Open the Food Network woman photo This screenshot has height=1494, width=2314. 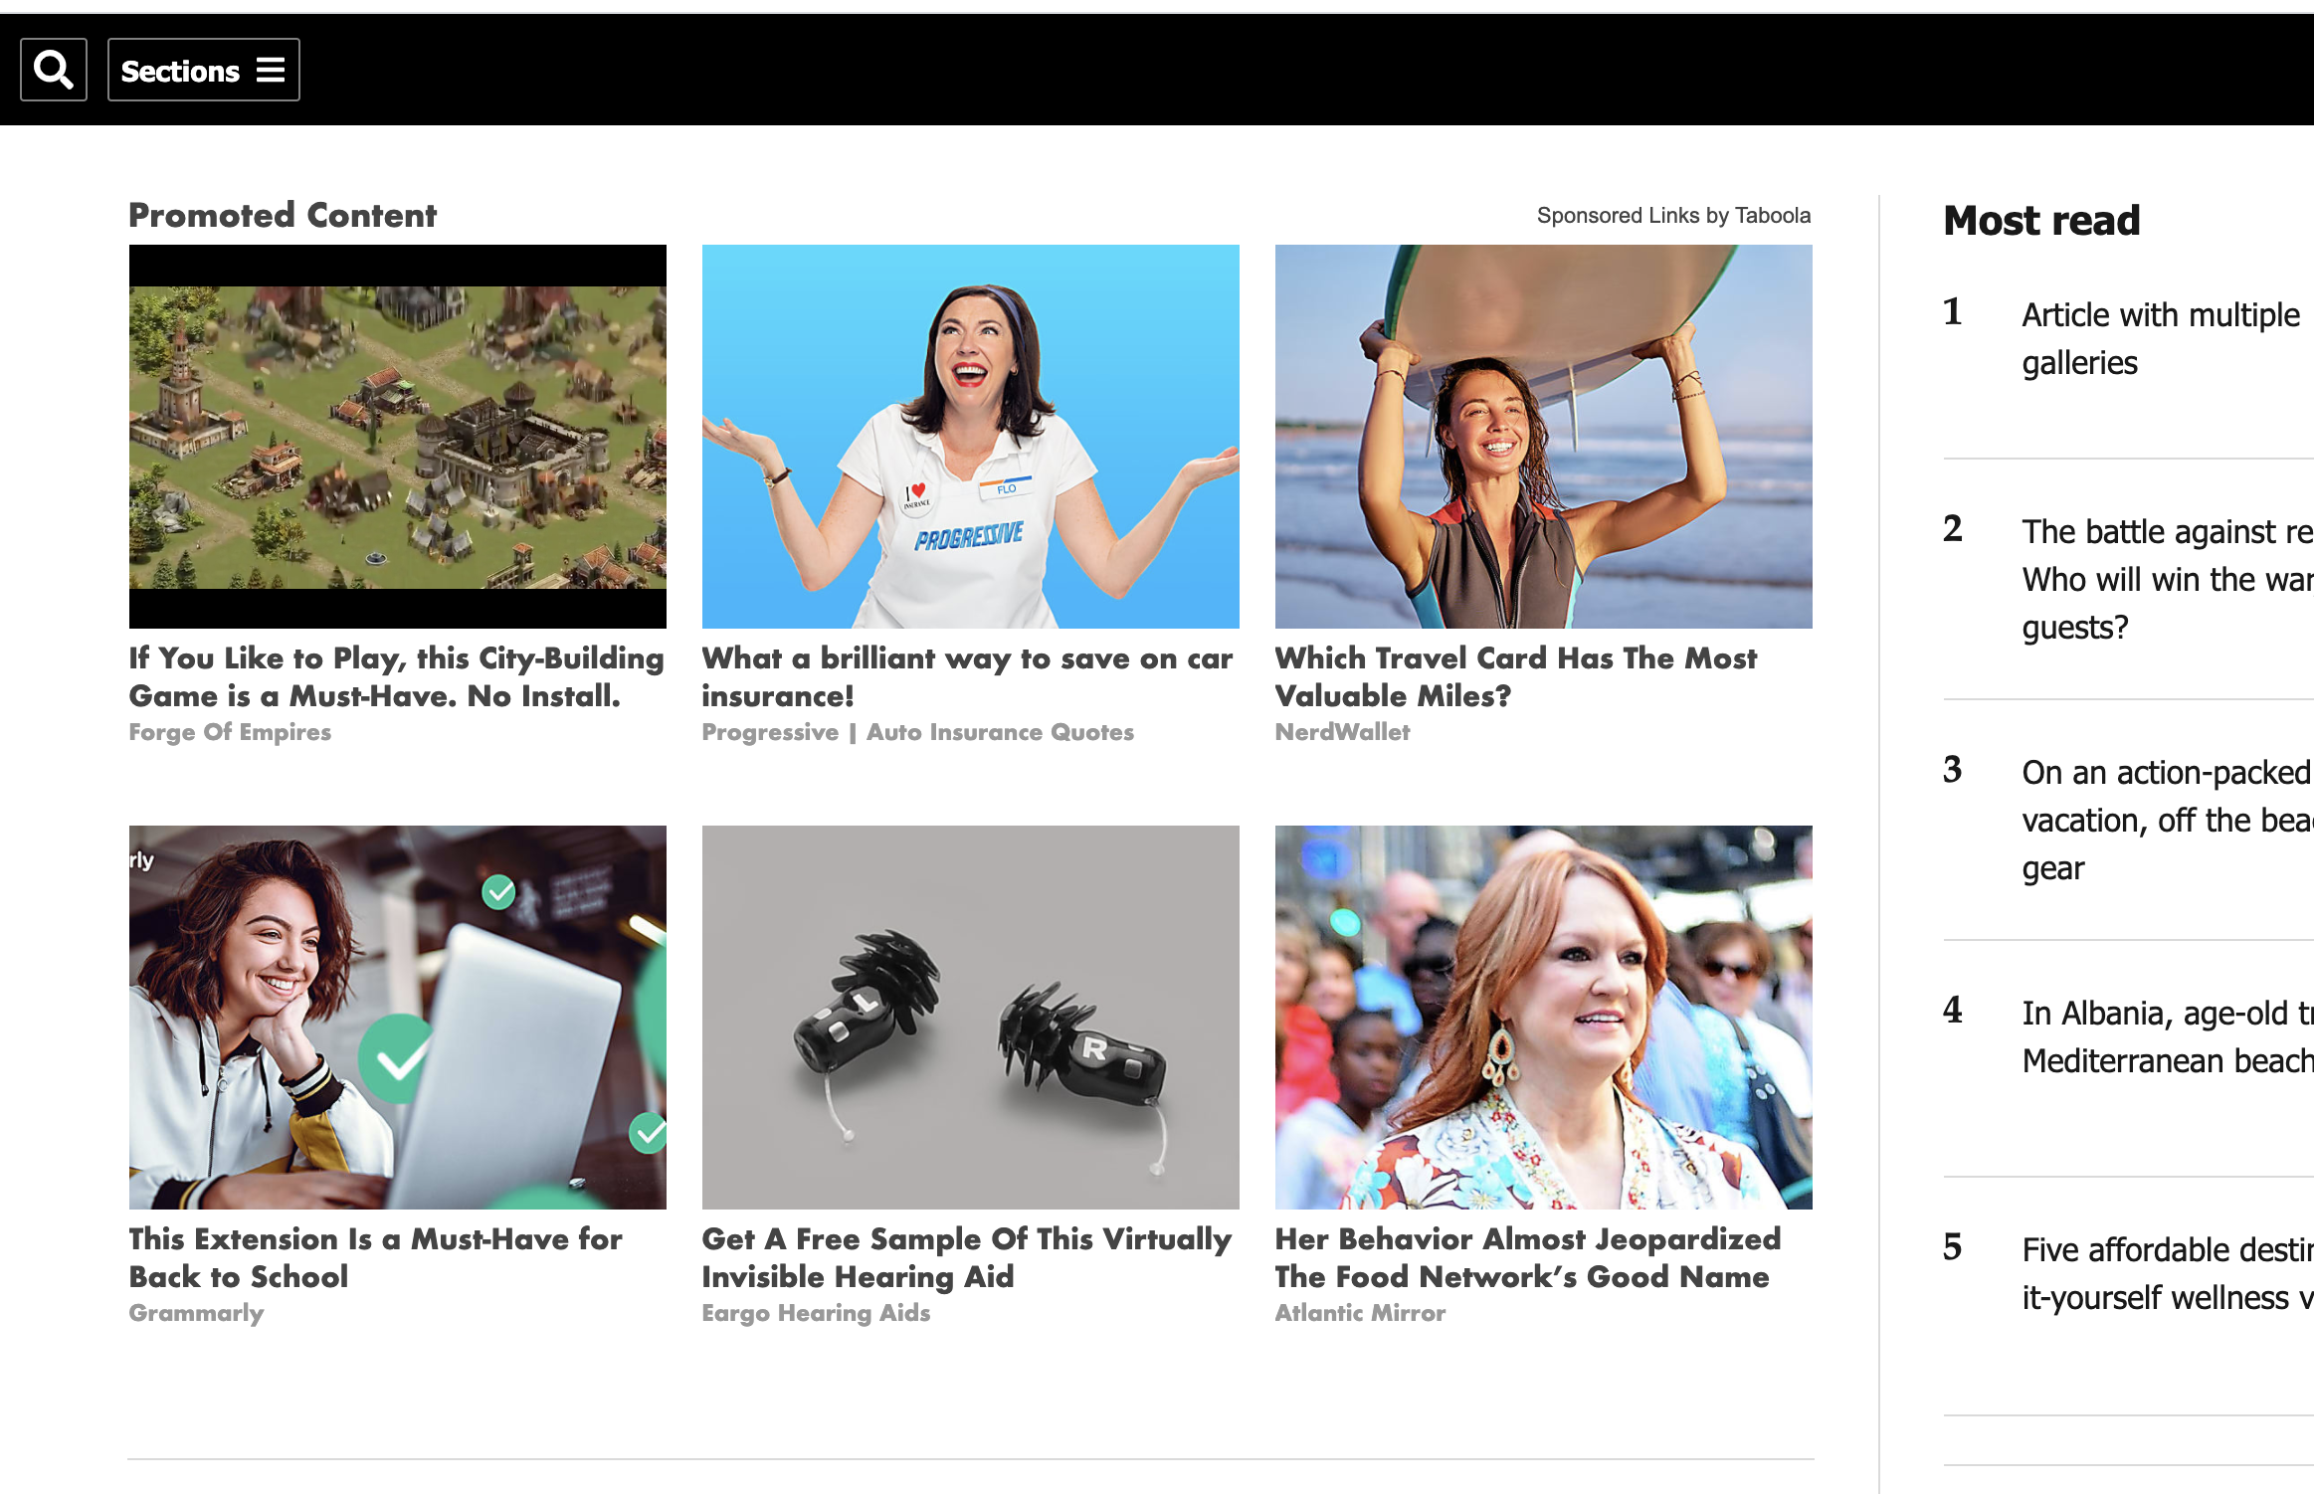coord(1544,1018)
